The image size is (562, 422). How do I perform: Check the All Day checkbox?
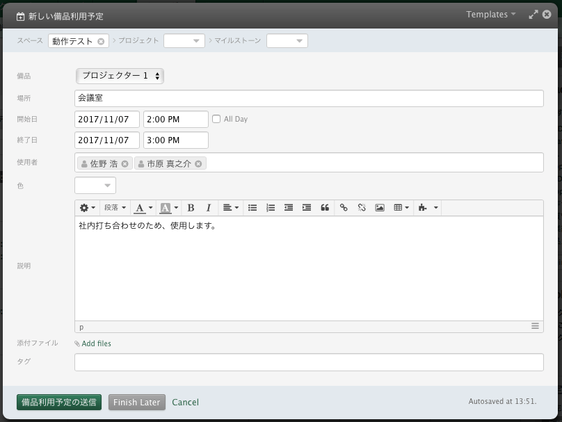tap(216, 119)
